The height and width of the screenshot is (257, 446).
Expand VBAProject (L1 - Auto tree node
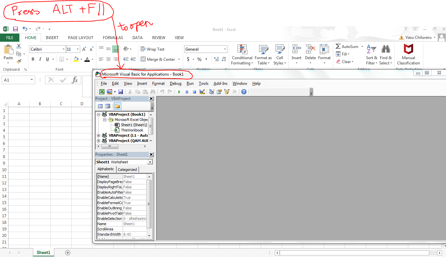point(99,135)
